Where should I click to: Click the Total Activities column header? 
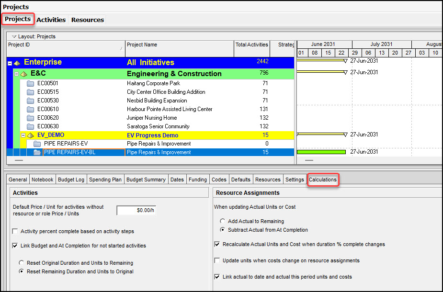click(251, 45)
